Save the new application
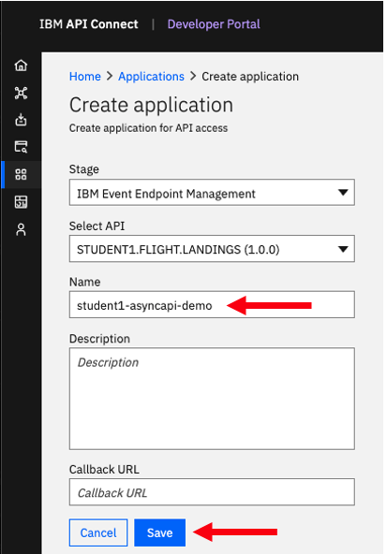387x554 pixels. click(x=160, y=532)
